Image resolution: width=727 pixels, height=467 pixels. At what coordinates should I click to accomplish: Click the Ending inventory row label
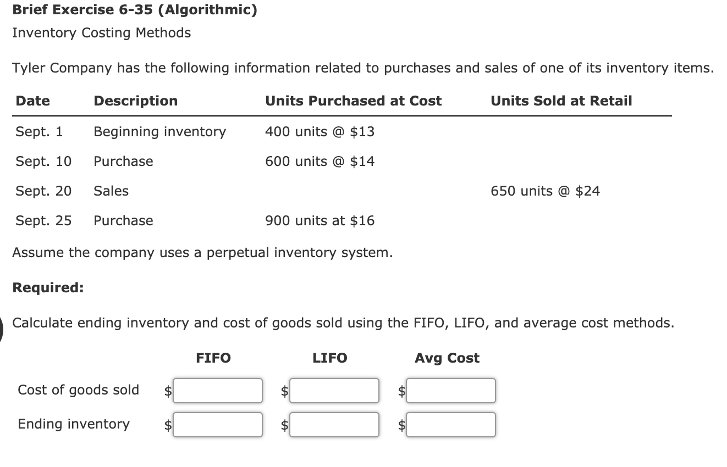73,424
